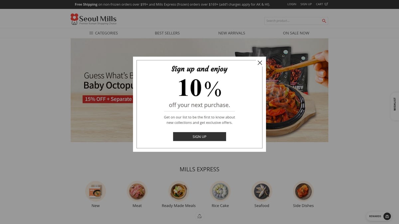Go to New Arrivals menu item
Screen dimensions: 399x224
pos(232,33)
